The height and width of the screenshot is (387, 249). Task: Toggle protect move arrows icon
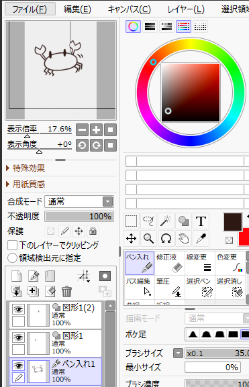[x=79, y=231]
